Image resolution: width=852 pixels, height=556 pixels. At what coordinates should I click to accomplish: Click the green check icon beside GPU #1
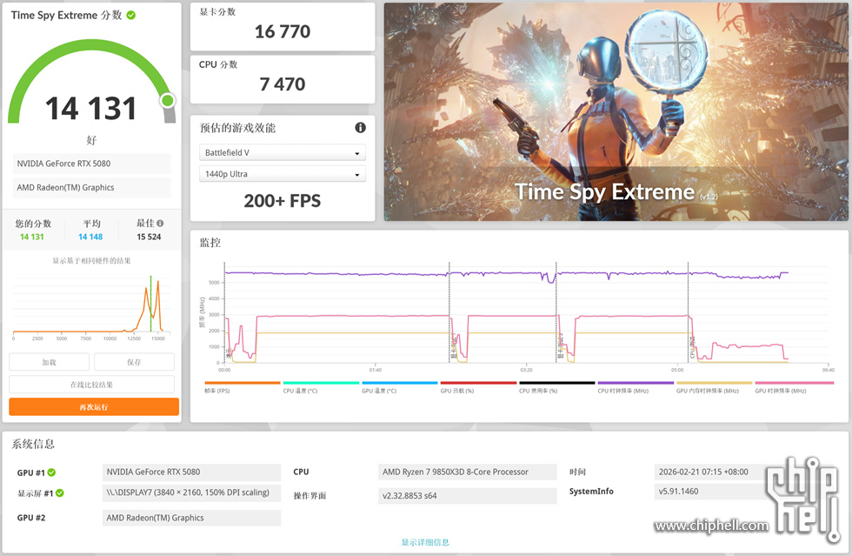point(51,472)
